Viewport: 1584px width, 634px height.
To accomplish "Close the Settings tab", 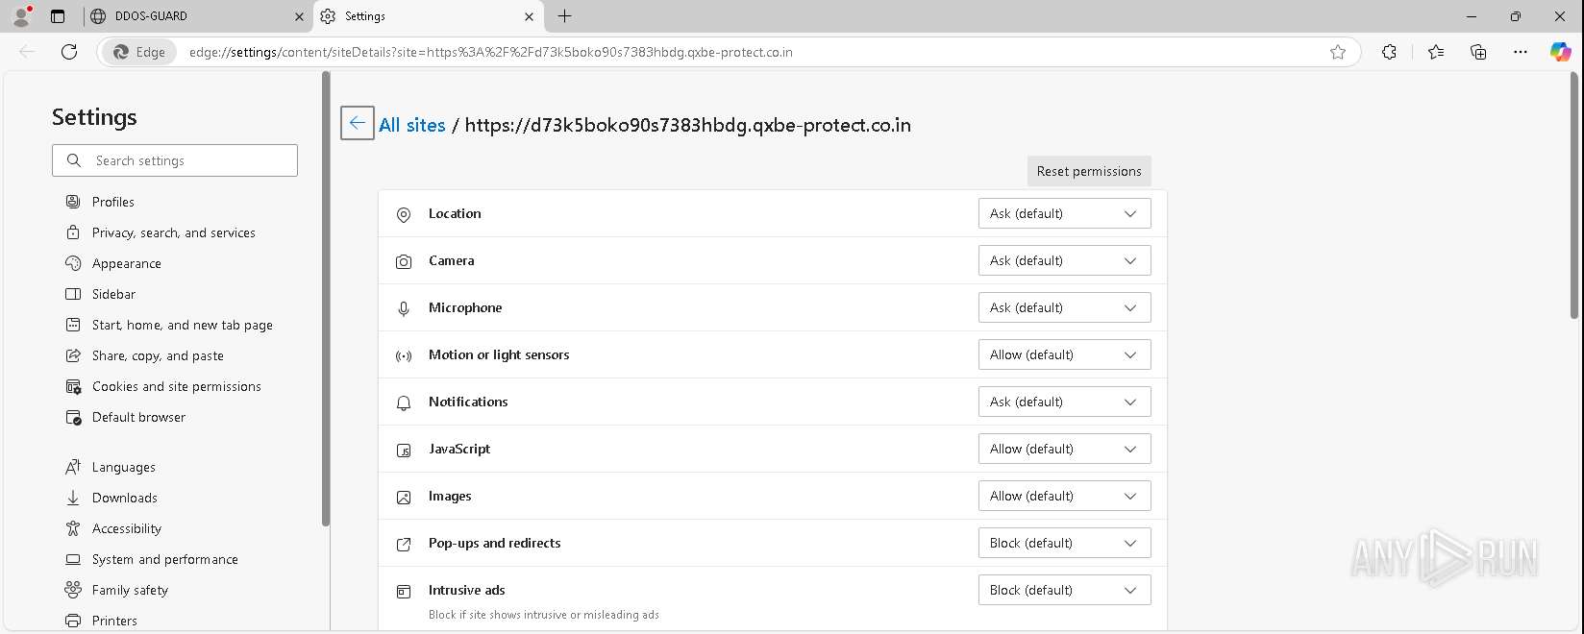I will click(x=529, y=16).
